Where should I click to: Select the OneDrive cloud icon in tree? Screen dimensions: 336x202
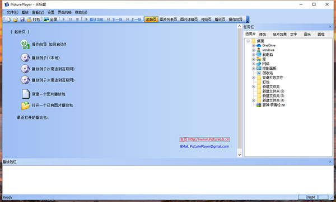[259, 46]
